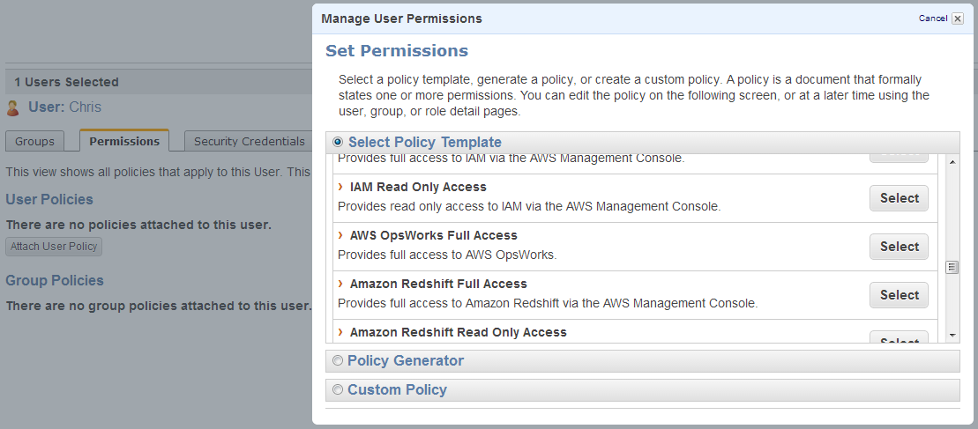Click the Cancel link in dialog header
This screenshot has width=978, height=429.
(x=932, y=18)
